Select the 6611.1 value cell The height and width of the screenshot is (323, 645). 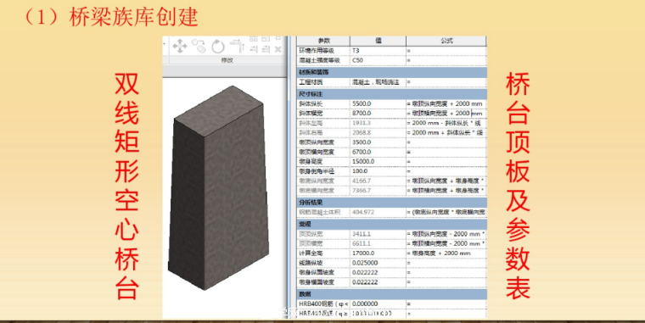(378, 243)
